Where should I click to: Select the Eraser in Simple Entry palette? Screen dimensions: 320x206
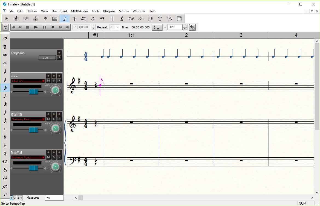point(5,39)
